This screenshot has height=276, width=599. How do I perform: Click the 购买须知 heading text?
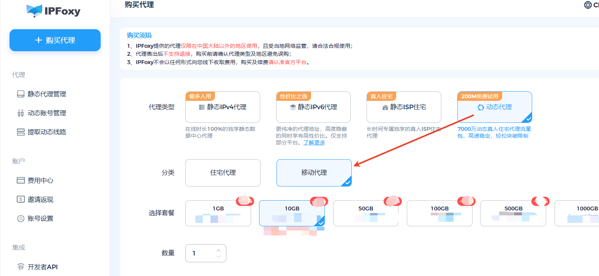pyautogui.click(x=139, y=35)
